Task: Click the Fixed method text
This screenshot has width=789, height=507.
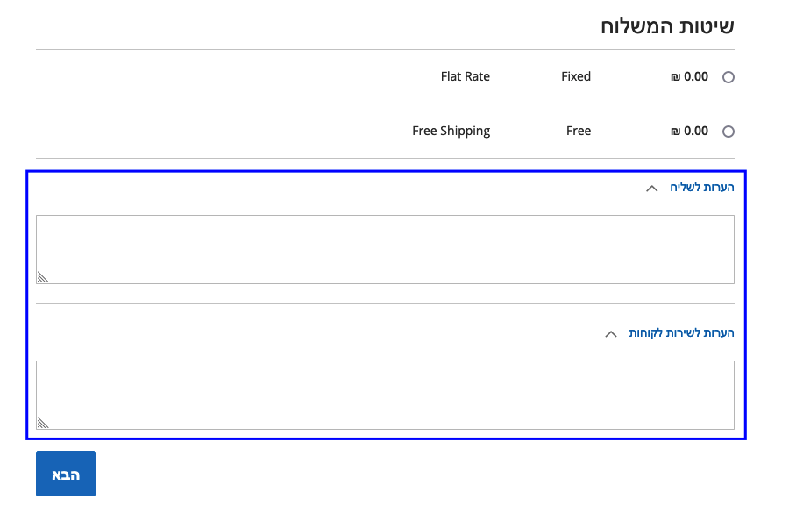Action: click(576, 76)
